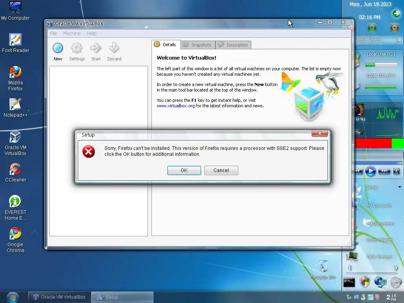
Task: Select the Recycle Bin desktop icon
Action: pos(323,269)
